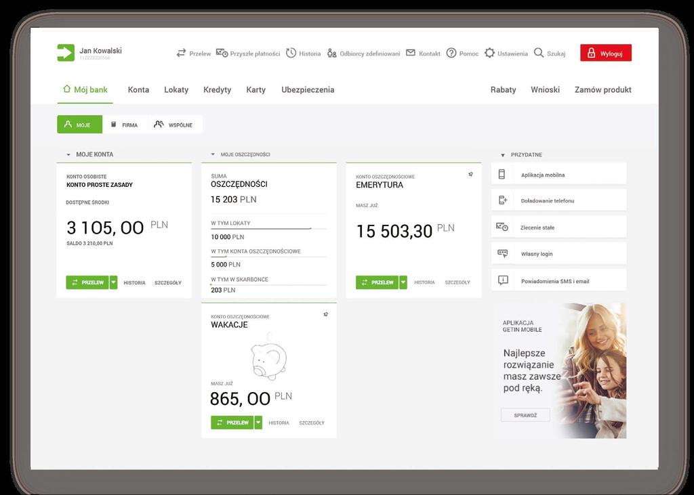The height and width of the screenshot is (495, 694).
Task: Open the Wnioski tab
Action: coord(546,90)
